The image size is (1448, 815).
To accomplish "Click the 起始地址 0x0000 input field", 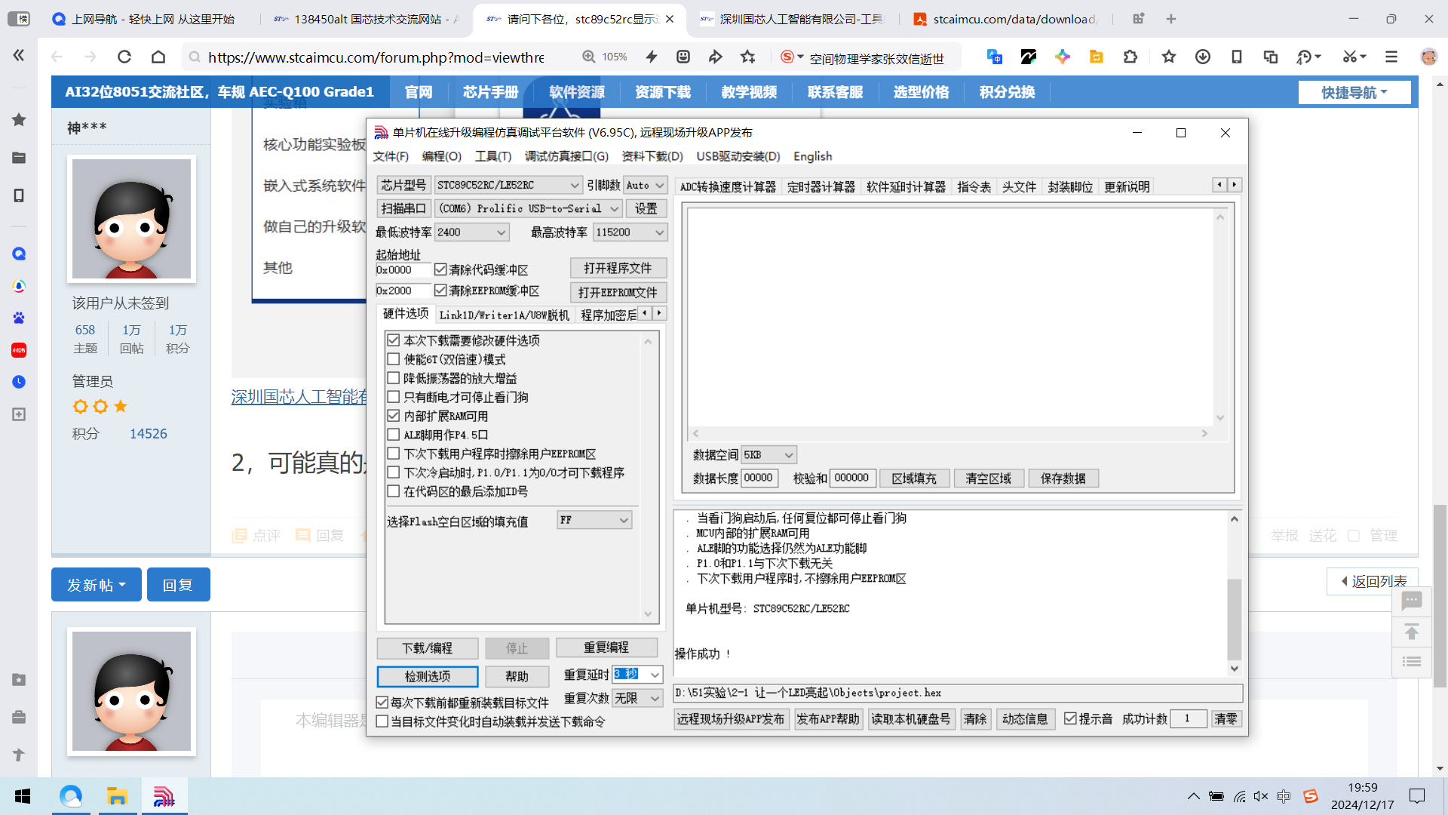I will [x=402, y=269].
